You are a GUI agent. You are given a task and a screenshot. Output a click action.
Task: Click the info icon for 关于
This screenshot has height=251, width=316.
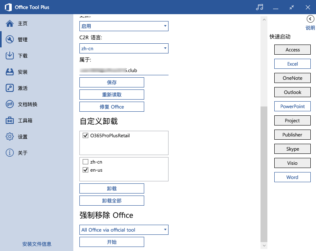(10, 153)
